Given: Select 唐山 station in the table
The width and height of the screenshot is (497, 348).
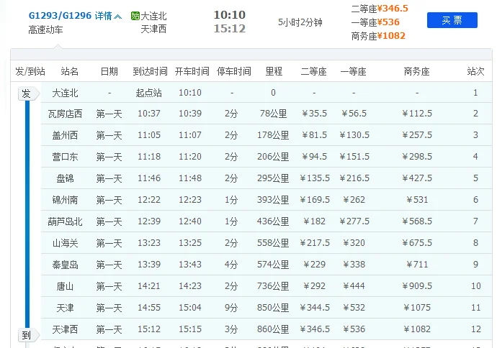Looking at the screenshot, I should [x=66, y=286].
